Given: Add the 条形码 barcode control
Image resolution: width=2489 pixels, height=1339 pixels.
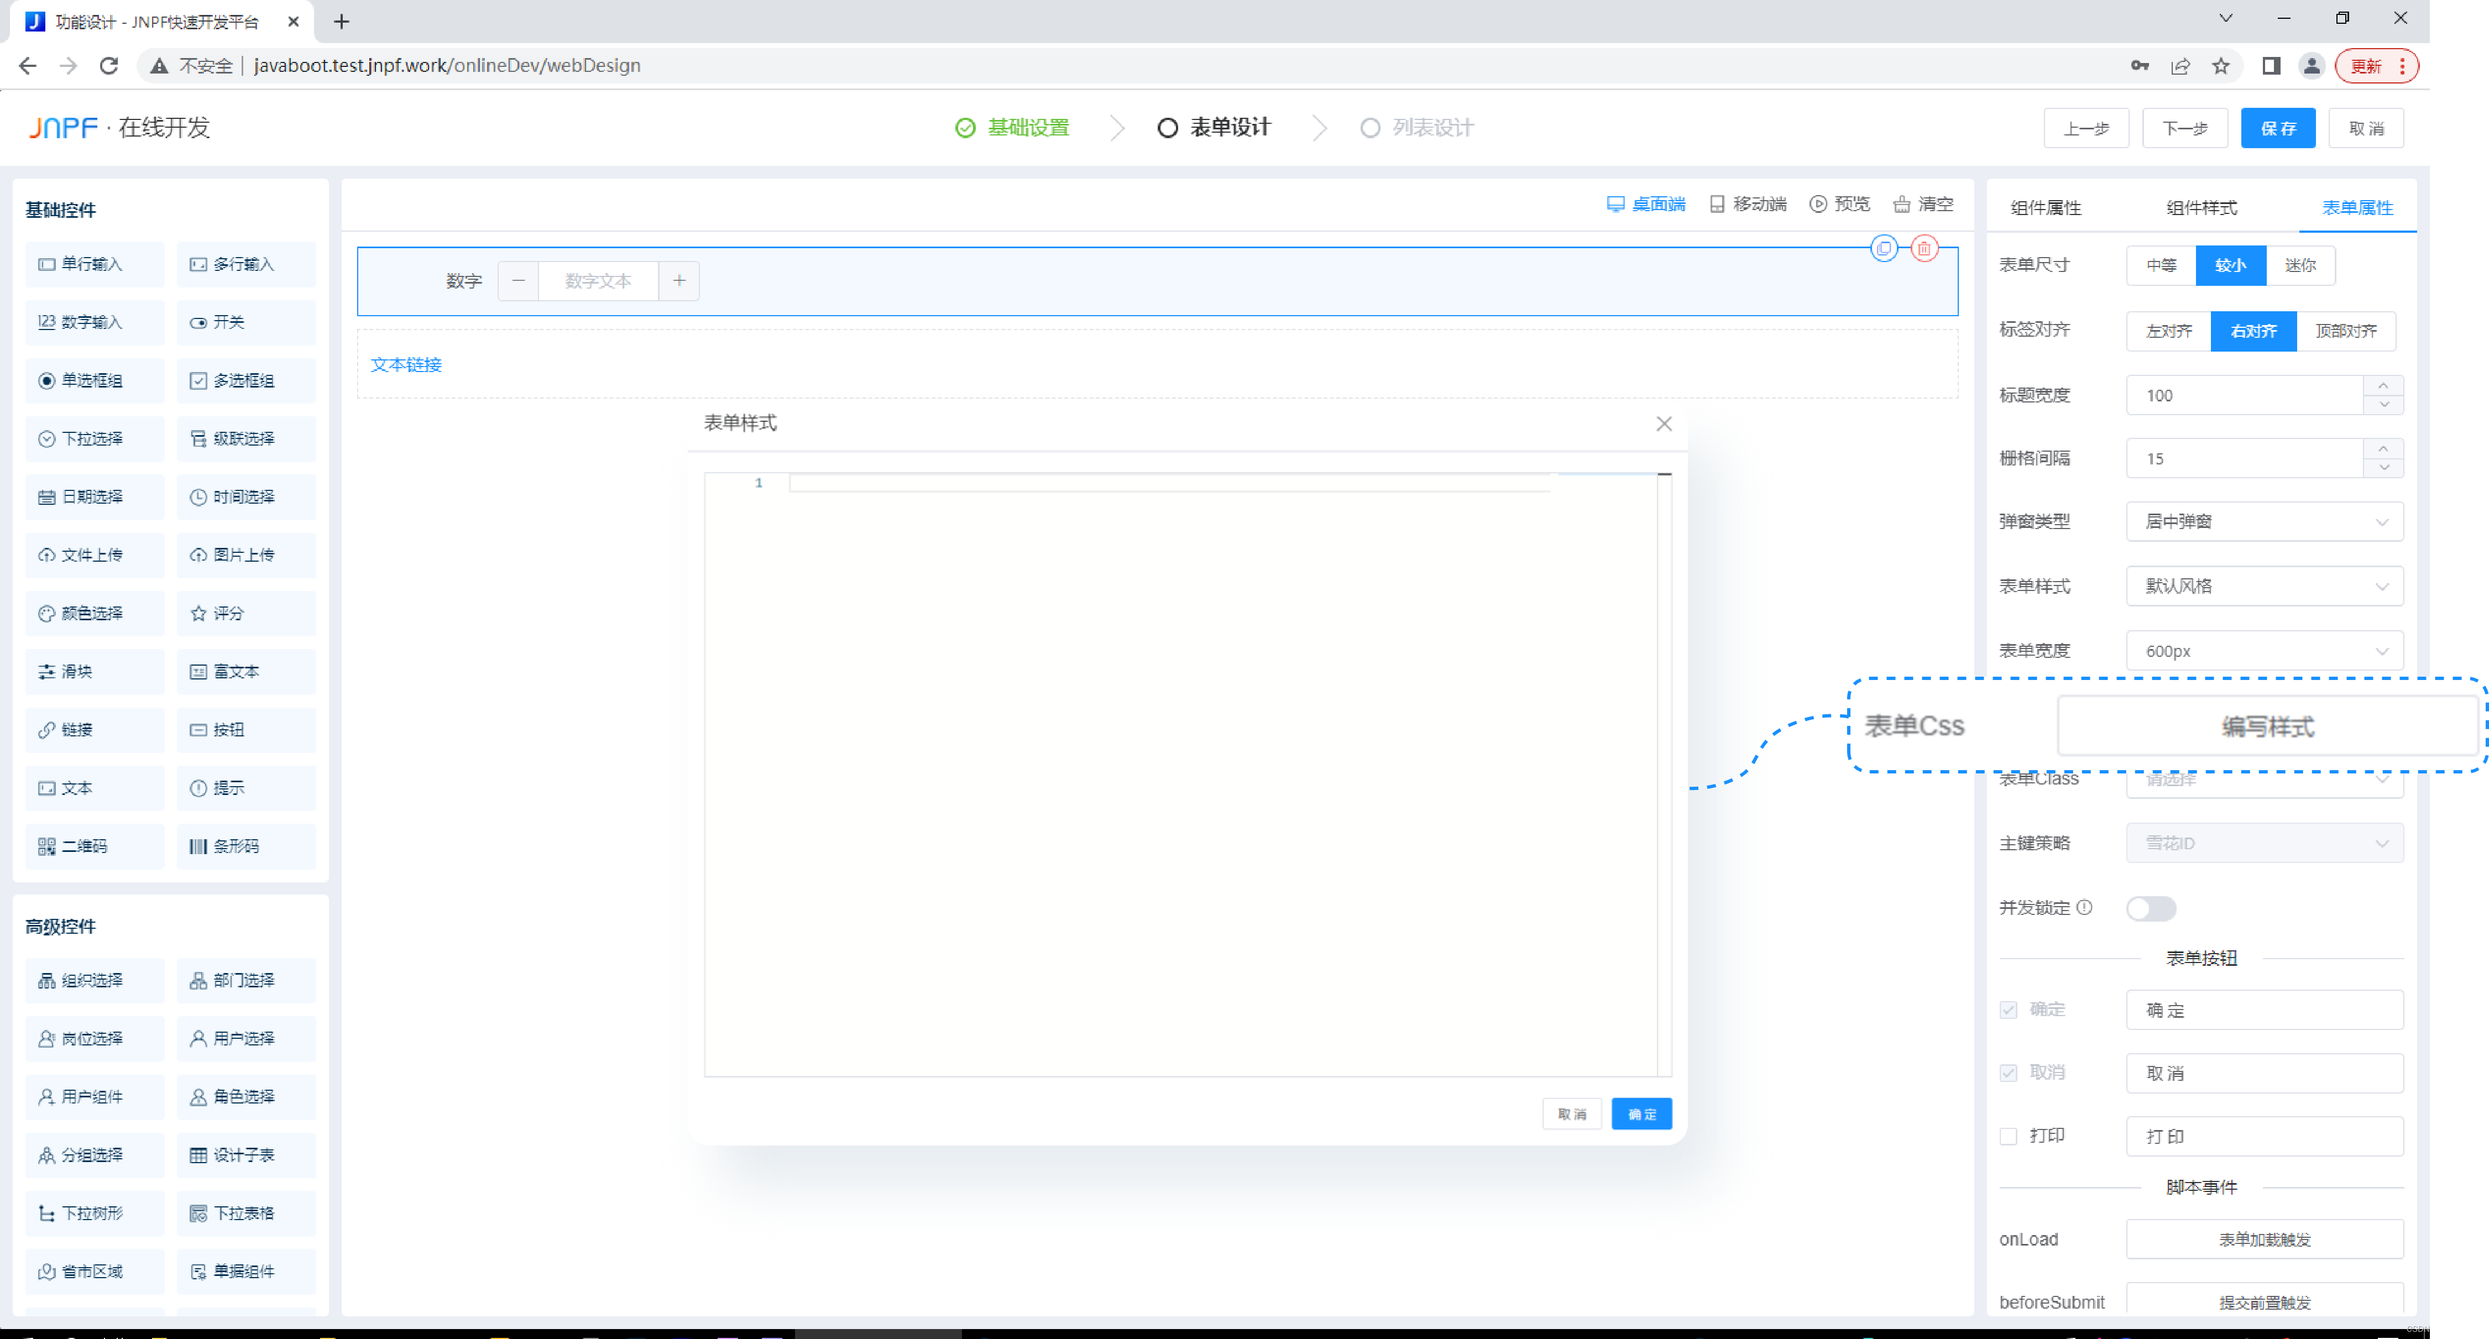Looking at the screenshot, I should pyautogui.click(x=247, y=846).
